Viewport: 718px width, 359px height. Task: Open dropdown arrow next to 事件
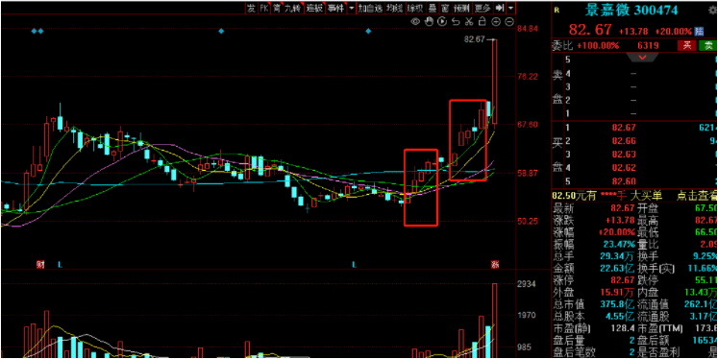[x=351, y=8]
